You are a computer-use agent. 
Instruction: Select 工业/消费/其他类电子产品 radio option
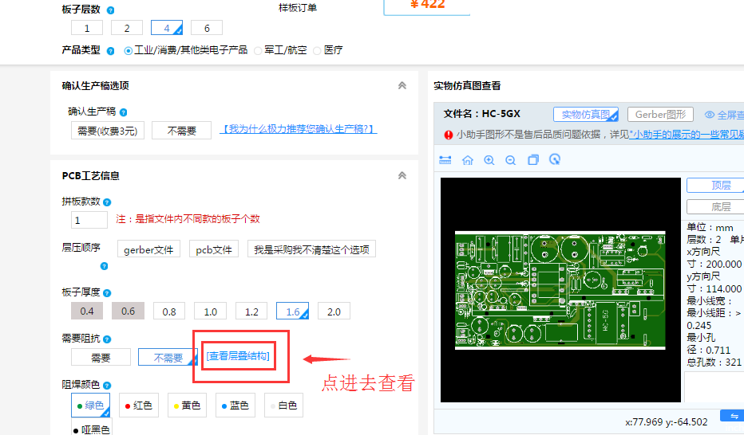[129, 50]
